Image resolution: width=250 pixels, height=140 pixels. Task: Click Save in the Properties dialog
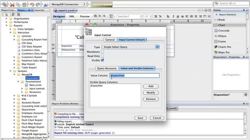[x=140, y=118]
